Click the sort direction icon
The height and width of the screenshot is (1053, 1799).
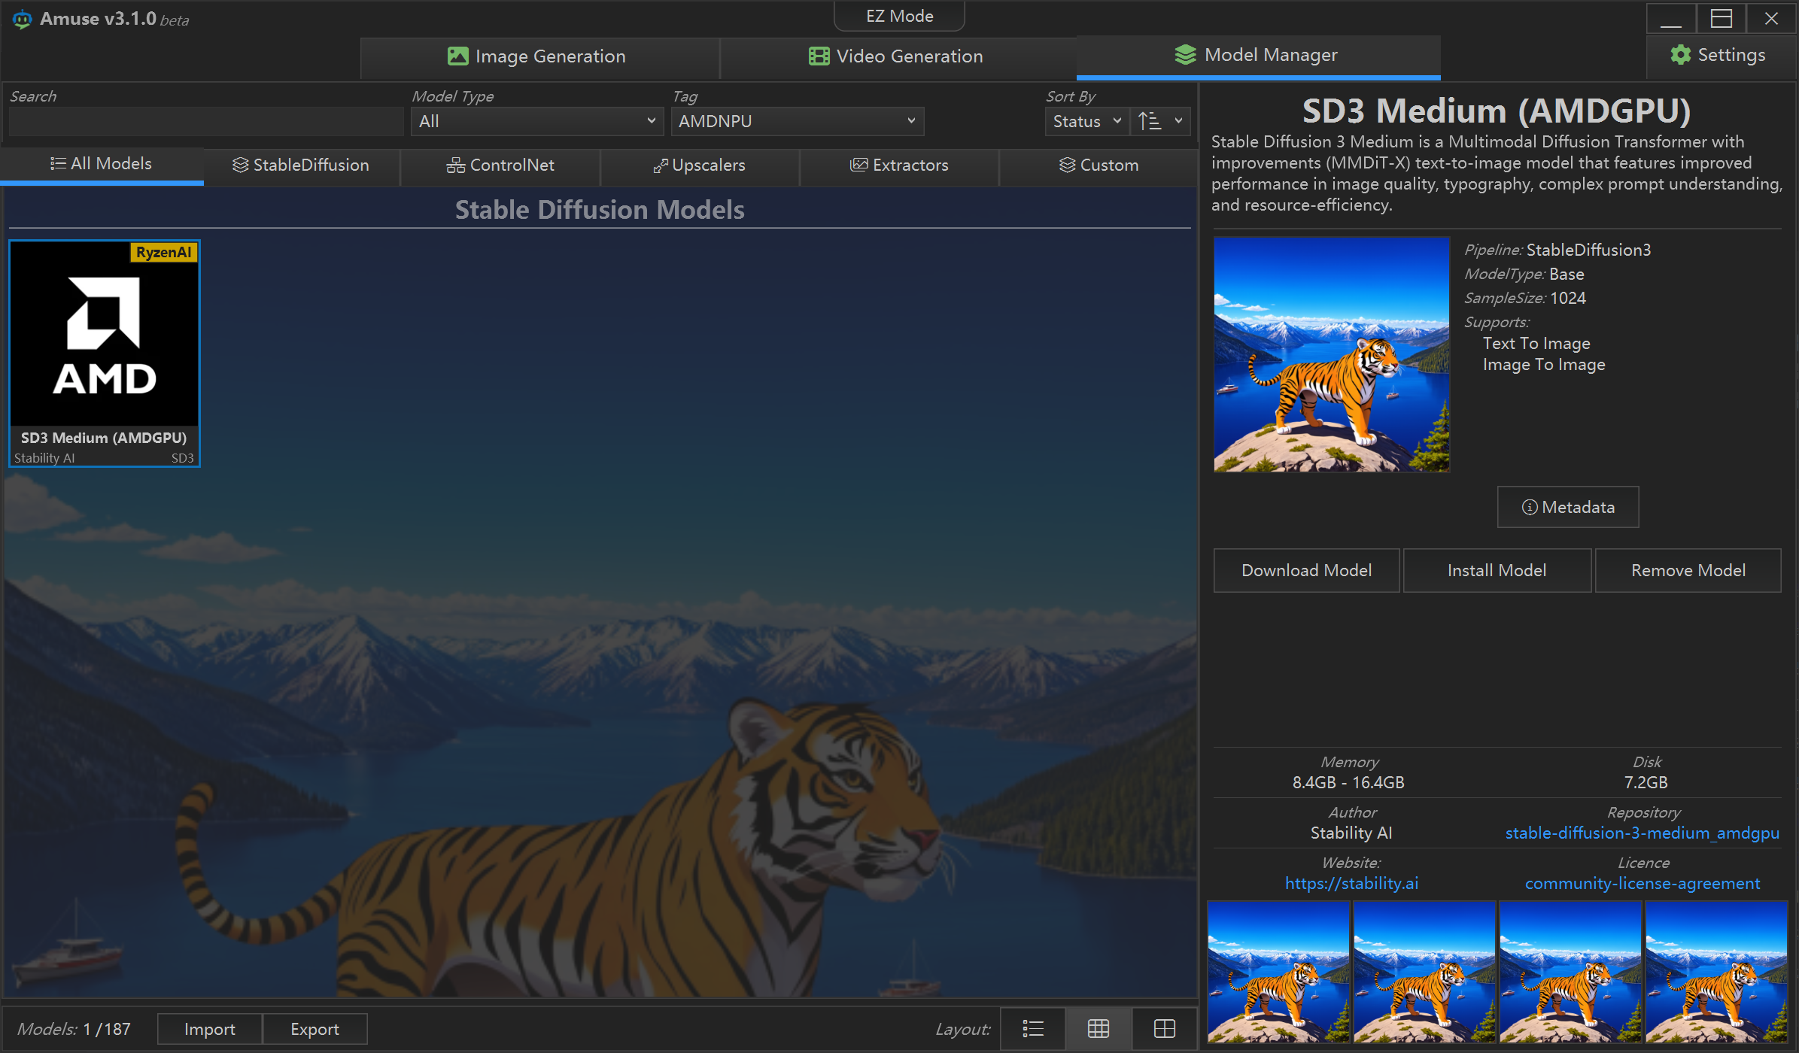pyautogui.click(x=1150, y=121)
